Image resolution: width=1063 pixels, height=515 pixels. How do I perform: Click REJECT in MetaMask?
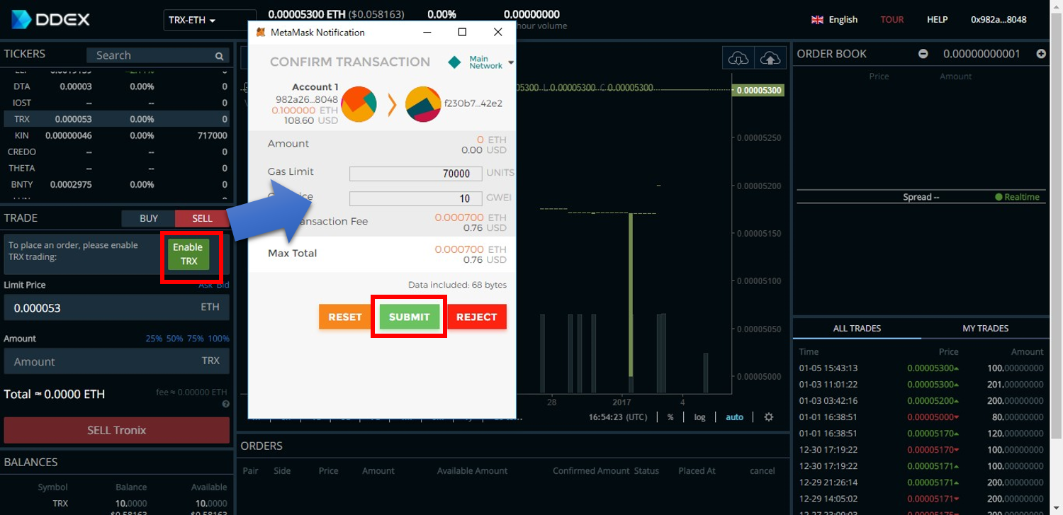(x=477, y=317)
